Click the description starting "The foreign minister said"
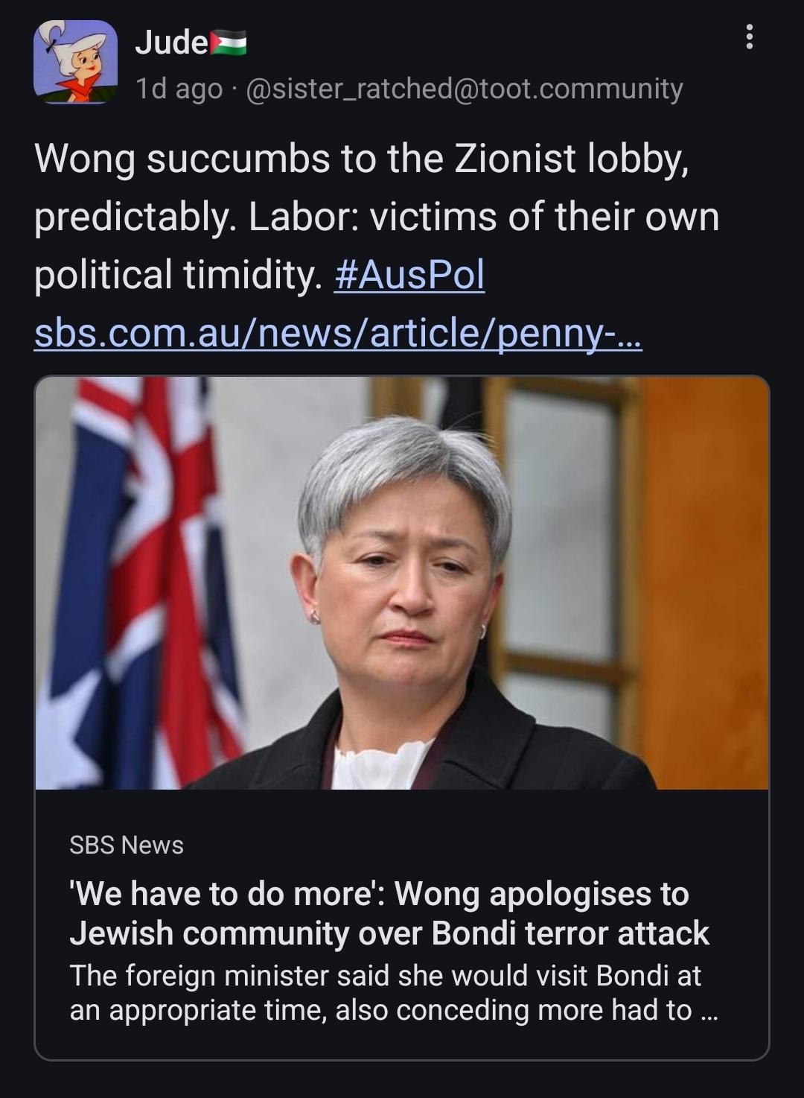The height and width of the screenshot is (1098, 804). click(394, 993)
